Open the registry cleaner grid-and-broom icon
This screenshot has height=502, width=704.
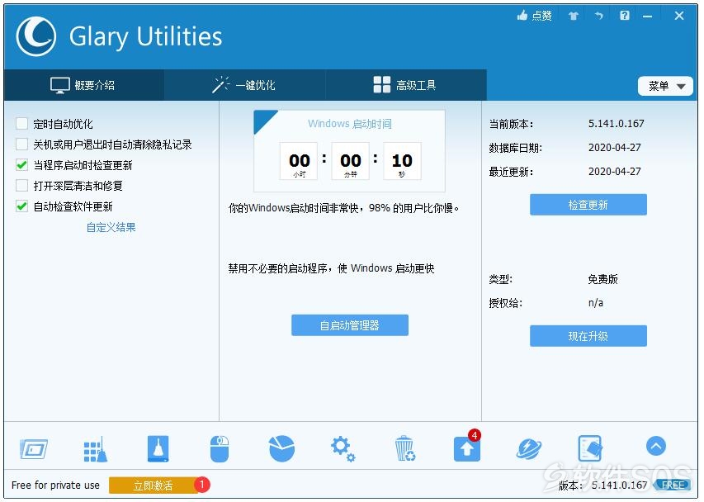pos(96,448)
